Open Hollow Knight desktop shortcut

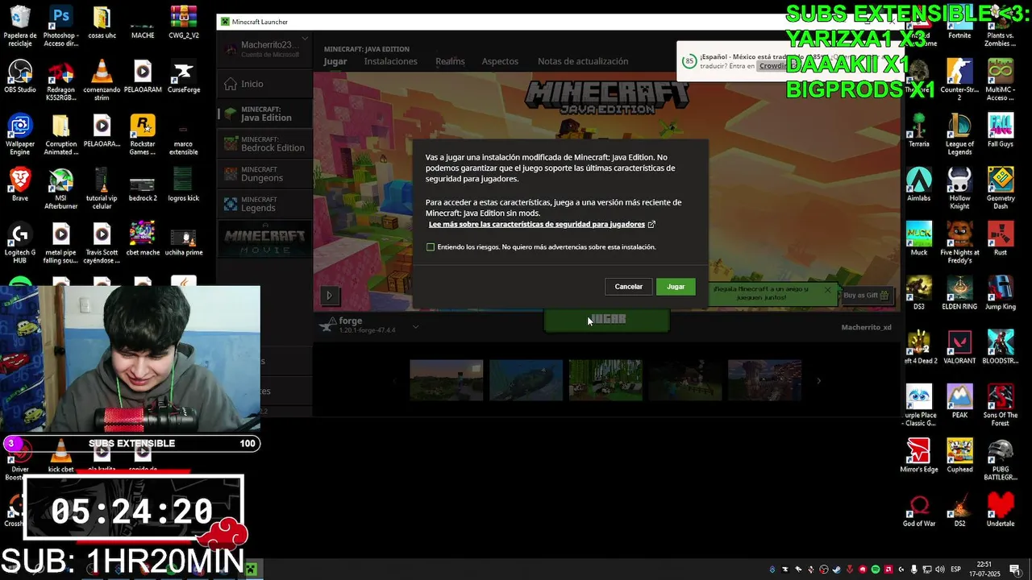pyautogui.click(x=959, y=188)
